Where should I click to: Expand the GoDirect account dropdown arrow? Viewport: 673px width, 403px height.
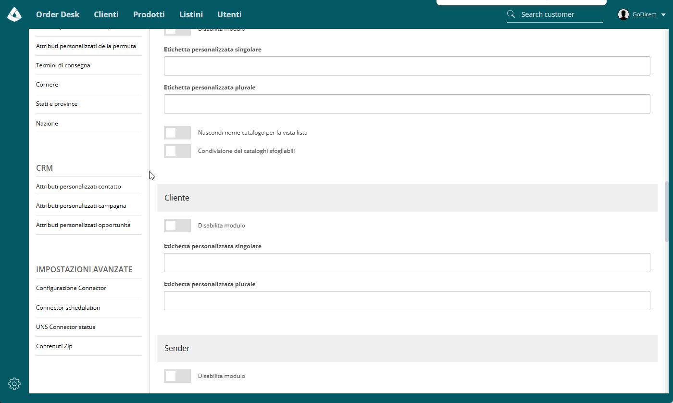point(663,15)
